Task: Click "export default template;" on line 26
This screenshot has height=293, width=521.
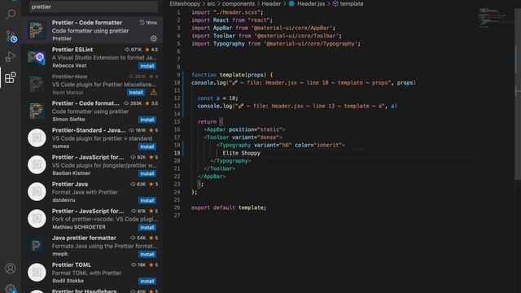Action: 229,208
